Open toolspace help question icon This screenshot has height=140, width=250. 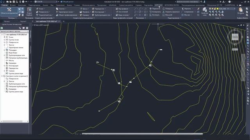pyautogui.click(x=27, y=28)
